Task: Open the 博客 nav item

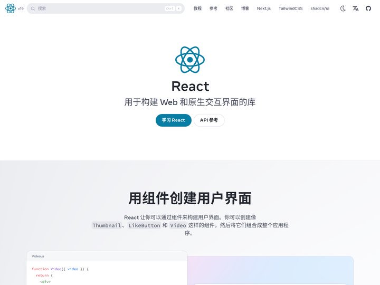Action: (x=245, y=8)
